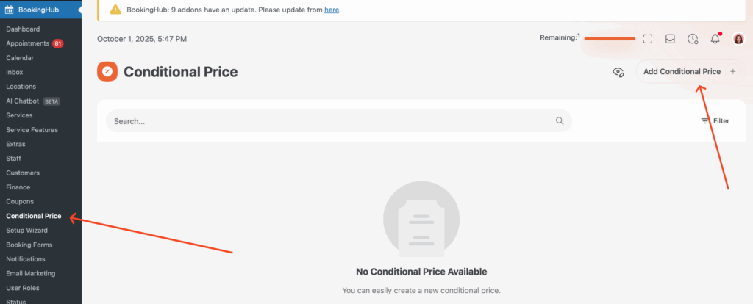Screen dimensions: 753x304
Task: Open the notifications bell icon
Action: [x=715, y=39]
